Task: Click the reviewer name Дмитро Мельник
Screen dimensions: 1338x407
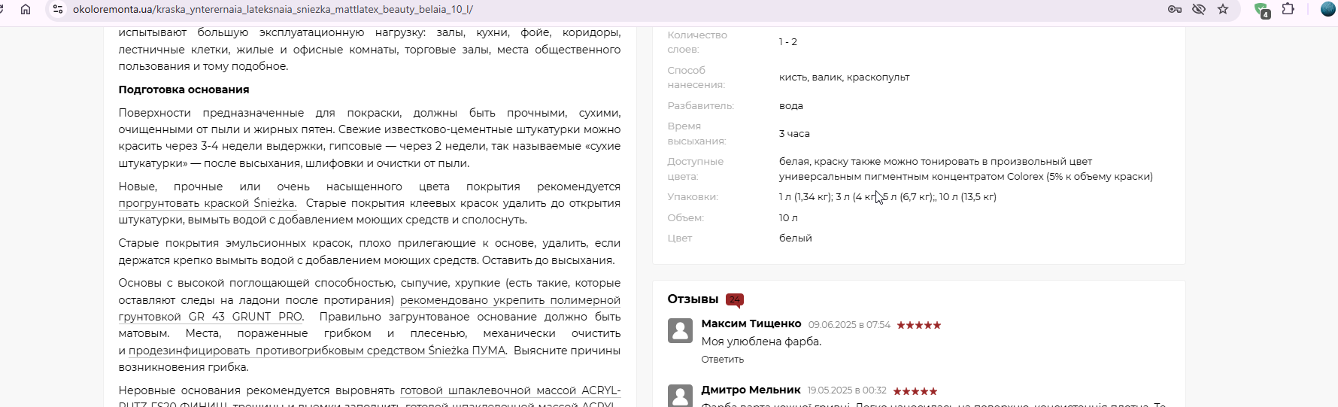Action: 751,390
